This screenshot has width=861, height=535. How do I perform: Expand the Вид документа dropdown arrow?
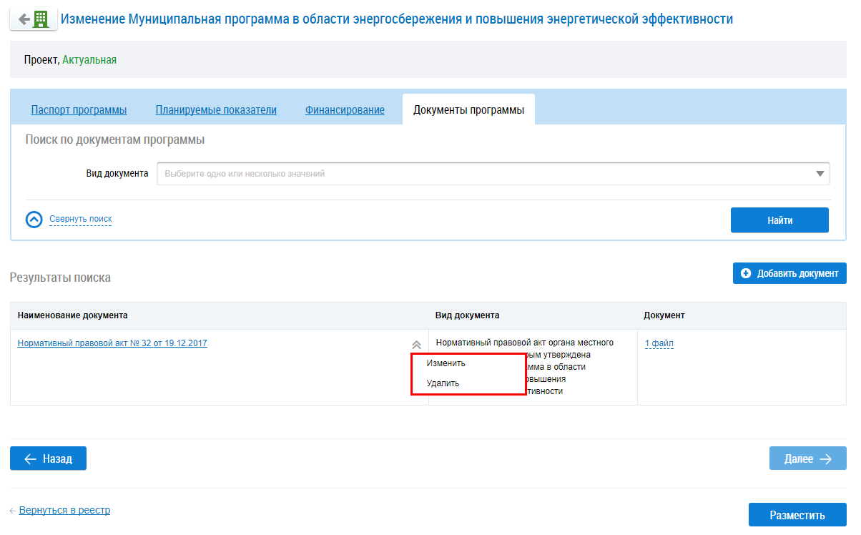pyautogui.click(x=820, y=174)
